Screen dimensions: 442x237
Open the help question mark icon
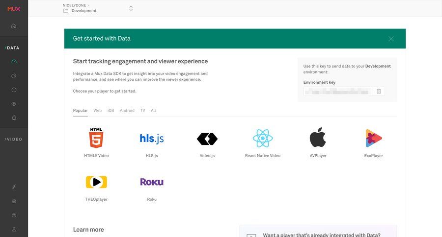click(x=14, y=215)
